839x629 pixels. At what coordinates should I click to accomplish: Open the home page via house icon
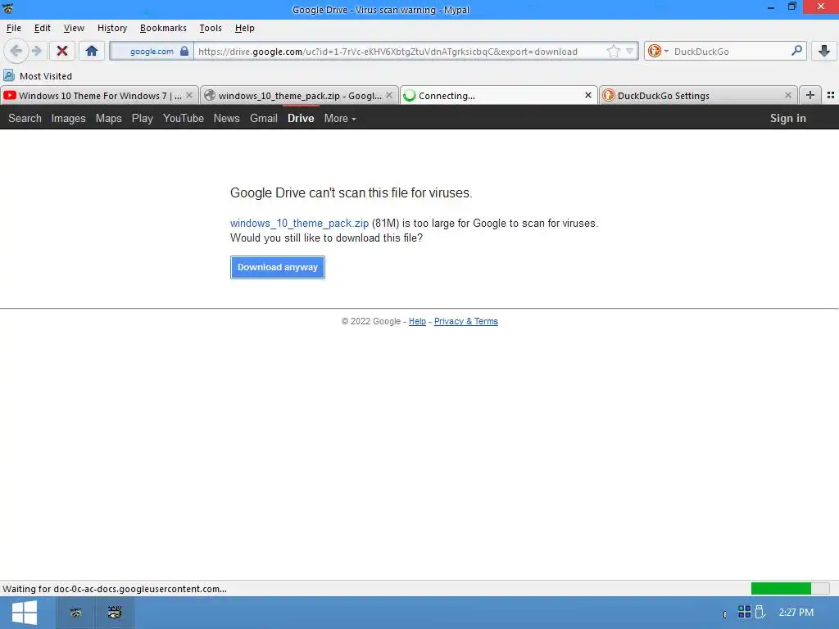[x=92, y=52]
